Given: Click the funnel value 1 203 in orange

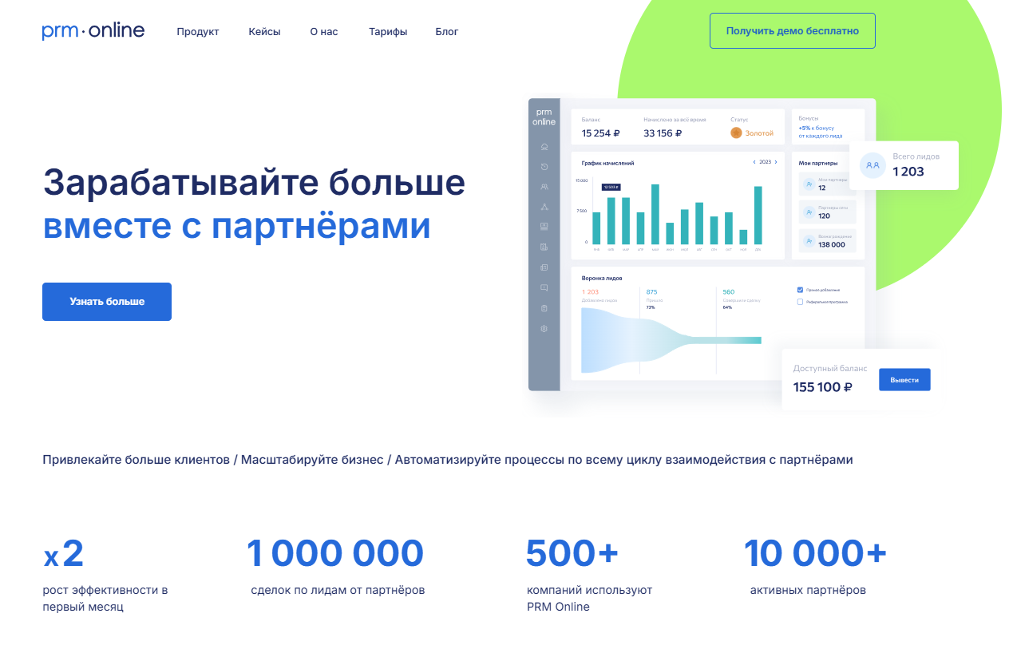Looking at the screenshot, I should (590, 292).
